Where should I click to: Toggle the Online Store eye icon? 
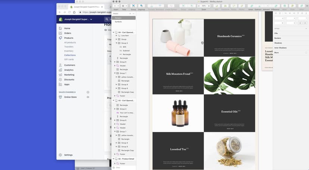pos(88,97)
